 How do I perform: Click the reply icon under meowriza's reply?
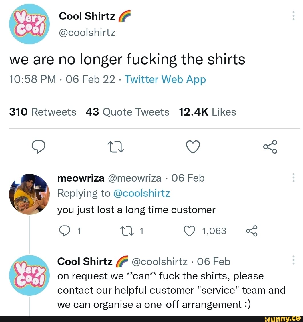tap(65, 231)
